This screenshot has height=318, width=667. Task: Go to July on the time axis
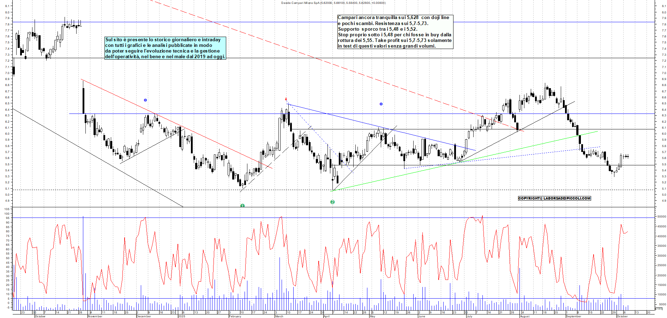[x=469, y=316]
